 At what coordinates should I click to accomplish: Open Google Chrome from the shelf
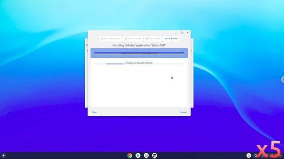(130, 155)
